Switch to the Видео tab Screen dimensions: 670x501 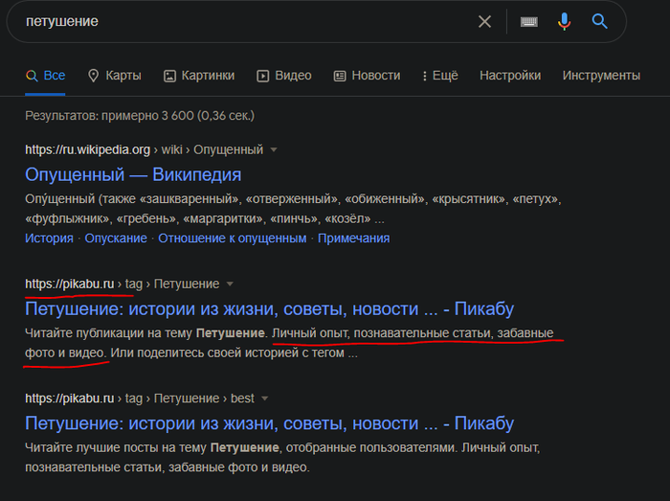284,76
